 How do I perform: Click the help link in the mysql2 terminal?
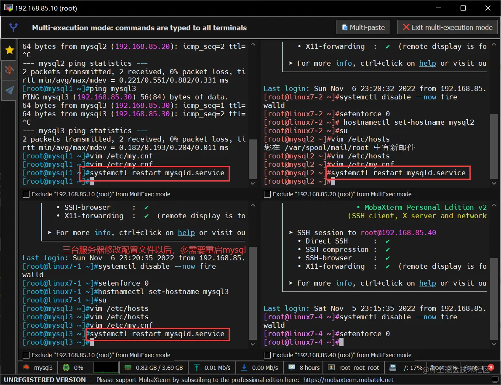[x=427, y=63]
